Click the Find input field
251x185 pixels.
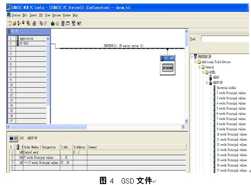point(225,39)
